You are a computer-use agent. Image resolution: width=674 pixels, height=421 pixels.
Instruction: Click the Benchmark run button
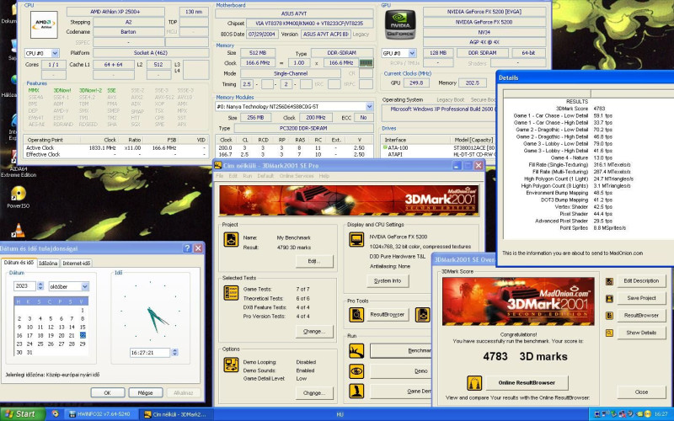[x=401, y=350]
